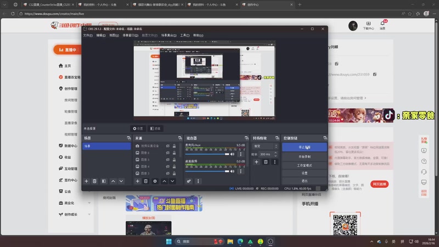Open scene filters icon in Scenes panel
The width and height of the screenshot is (439, 247).
coord(104,181)
